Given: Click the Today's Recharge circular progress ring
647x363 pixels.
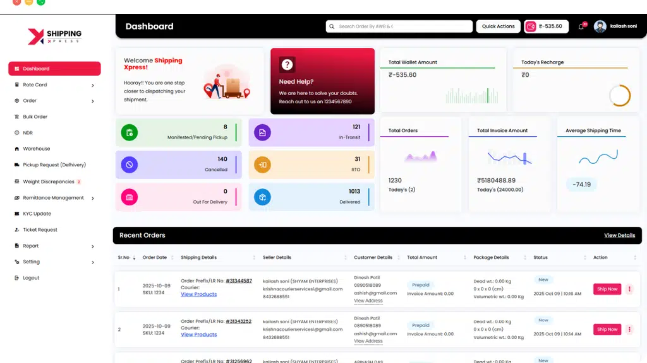Looking at the screenshot, I should coord(620,96).
